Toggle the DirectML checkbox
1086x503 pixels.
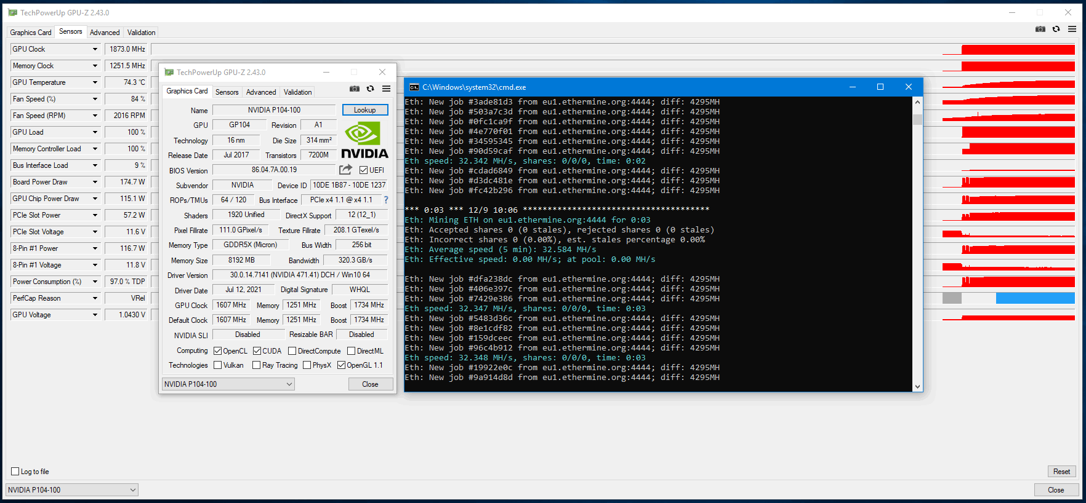[x=351, y=351]
